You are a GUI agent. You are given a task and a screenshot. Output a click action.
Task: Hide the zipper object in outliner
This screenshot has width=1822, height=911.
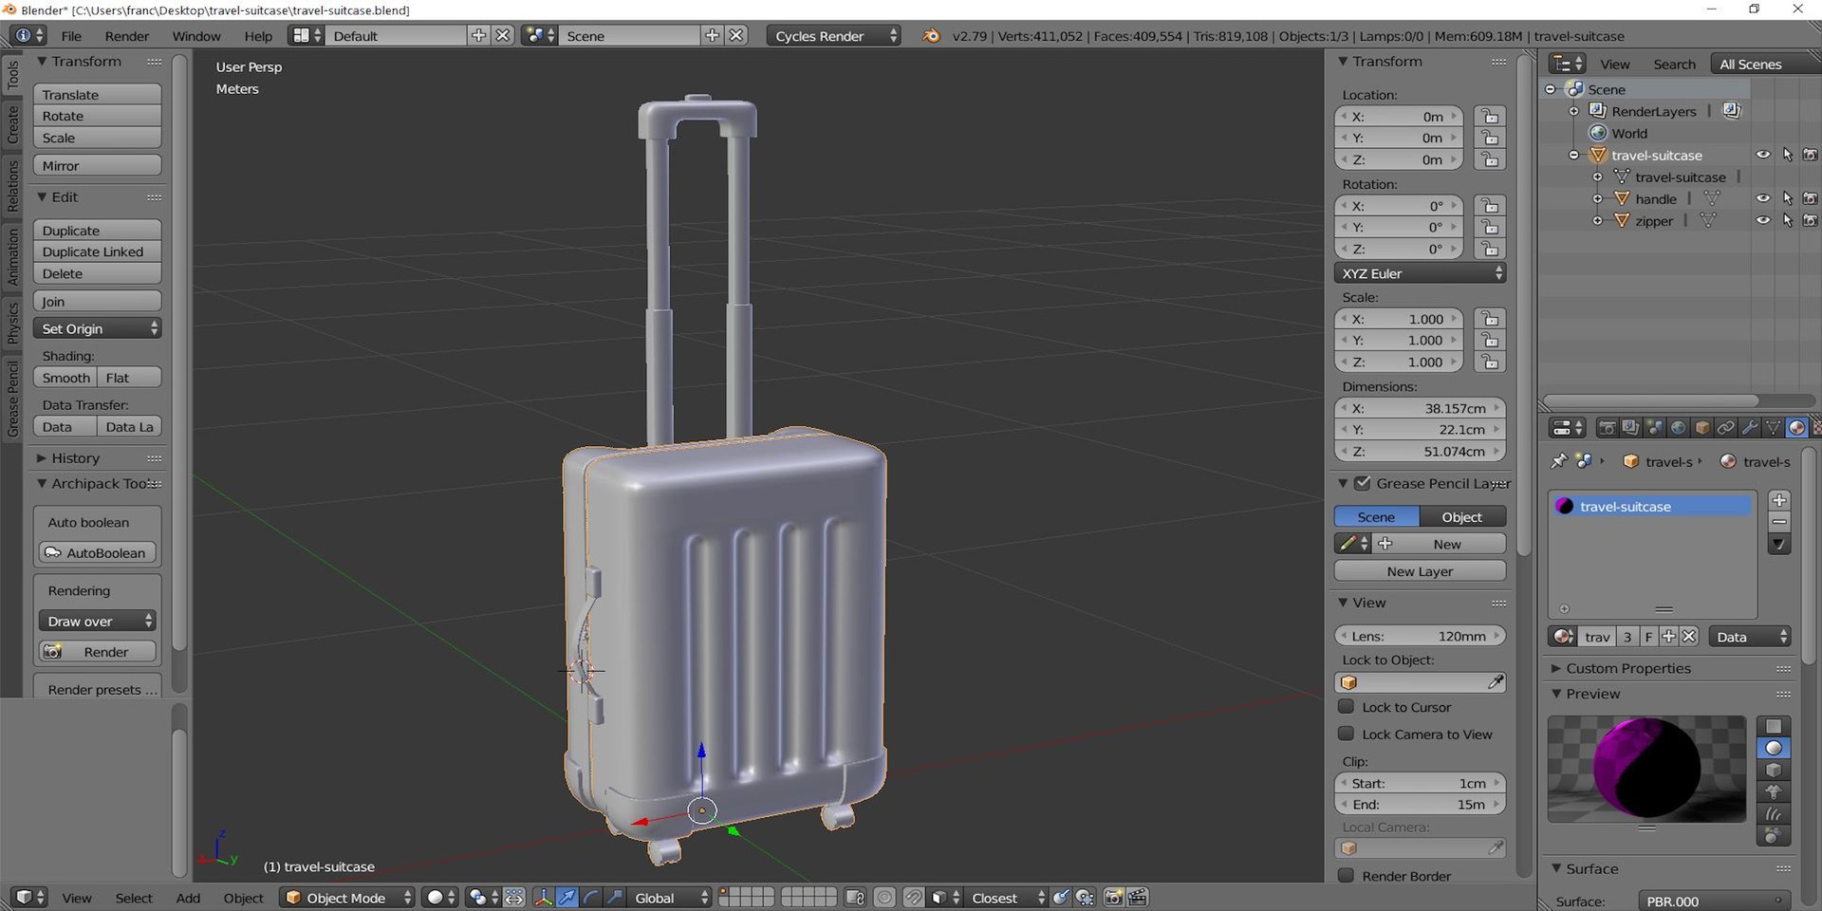(1762, 220)
